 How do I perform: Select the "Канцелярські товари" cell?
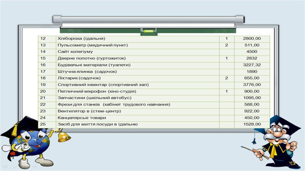pos(138,118)
